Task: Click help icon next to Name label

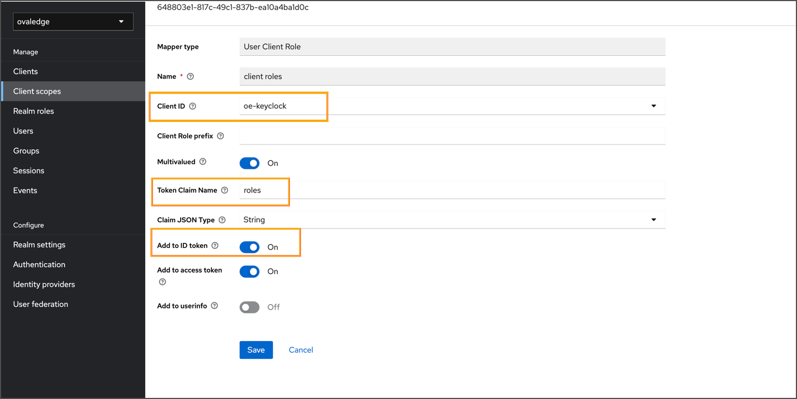Action: (x=191, y=77)
